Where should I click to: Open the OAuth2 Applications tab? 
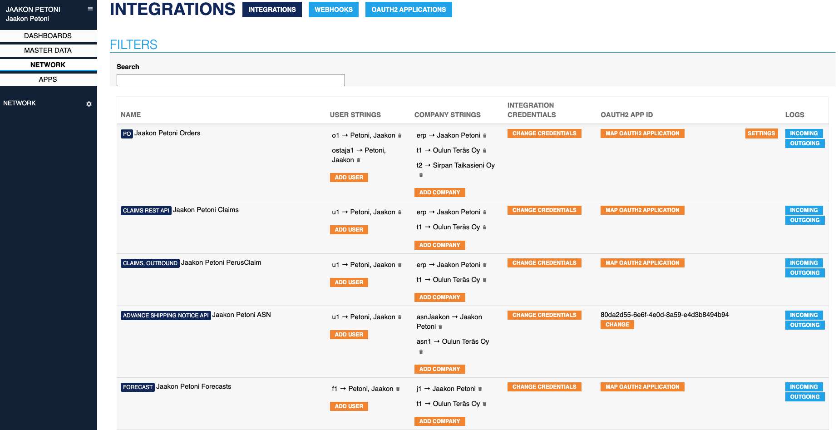click(x=408, y=10)
